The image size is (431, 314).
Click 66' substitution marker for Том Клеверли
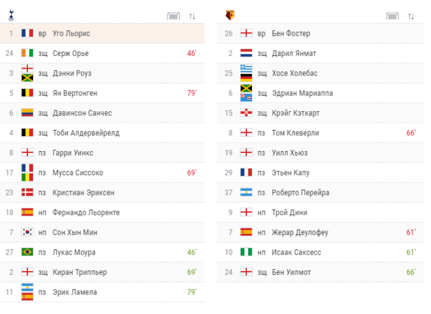click(x=411, y=133)
